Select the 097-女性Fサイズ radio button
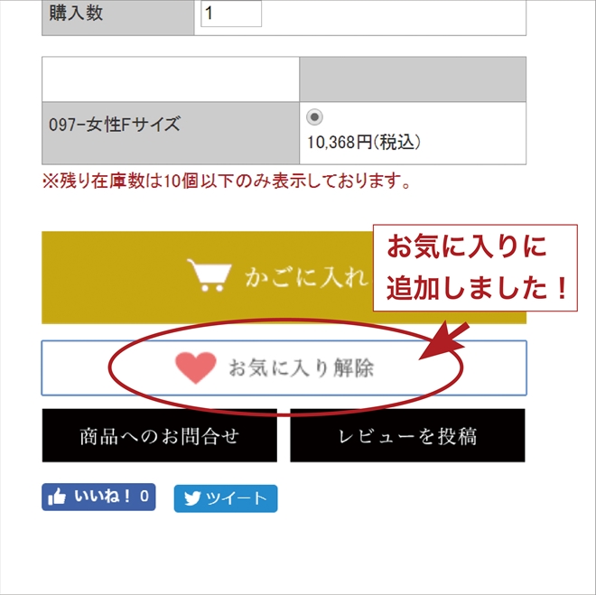 tap(314, 117)
